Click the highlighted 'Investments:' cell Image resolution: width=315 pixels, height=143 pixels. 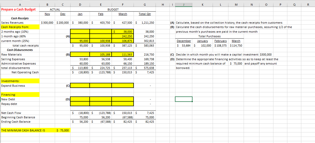[x=20, y=81]
